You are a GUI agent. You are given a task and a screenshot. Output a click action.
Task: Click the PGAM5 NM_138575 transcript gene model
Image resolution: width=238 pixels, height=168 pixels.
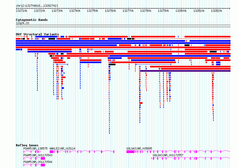[x=32, y=152]
